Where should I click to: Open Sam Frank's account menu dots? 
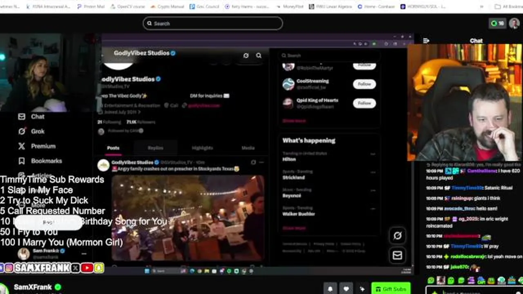coord(84,254)
